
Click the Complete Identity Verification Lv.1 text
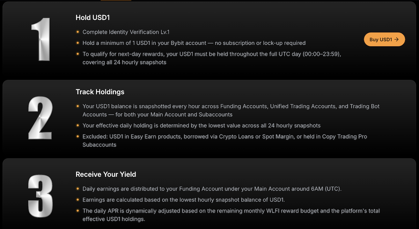click(126, 32)
